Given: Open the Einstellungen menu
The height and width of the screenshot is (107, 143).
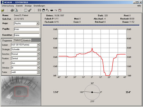Looking at the screenshot, I should click(x=39, y=6).
